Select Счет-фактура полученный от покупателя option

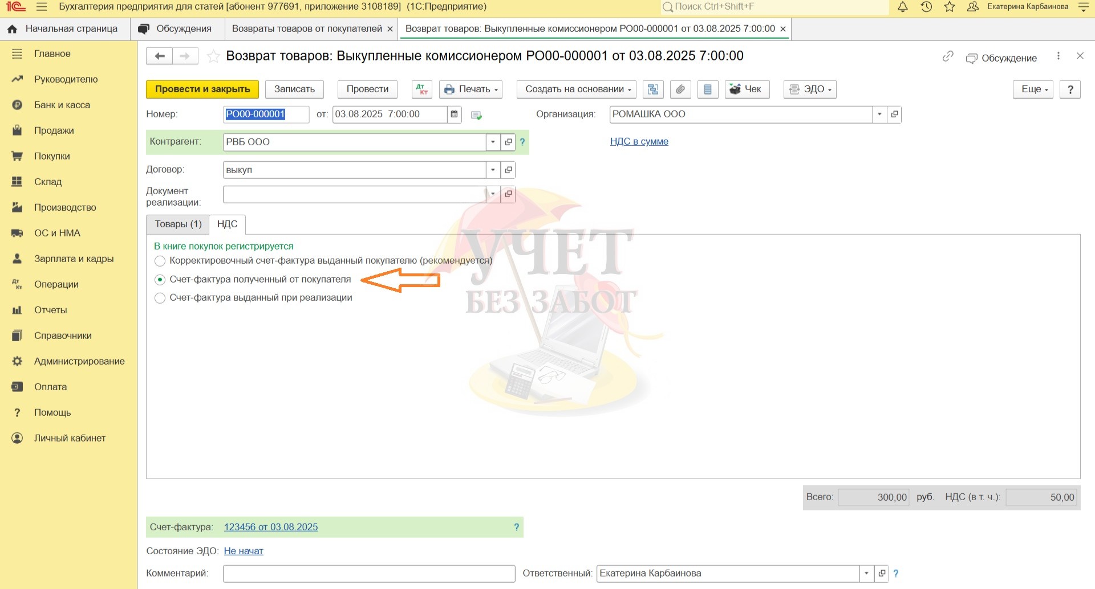(x=160, y=280)
